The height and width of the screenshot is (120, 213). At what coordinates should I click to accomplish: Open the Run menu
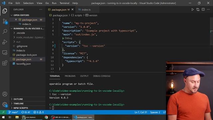point(54,3)
